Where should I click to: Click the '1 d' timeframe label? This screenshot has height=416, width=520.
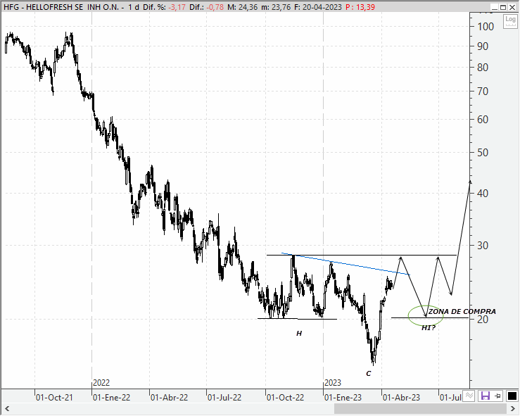[134, 7]
